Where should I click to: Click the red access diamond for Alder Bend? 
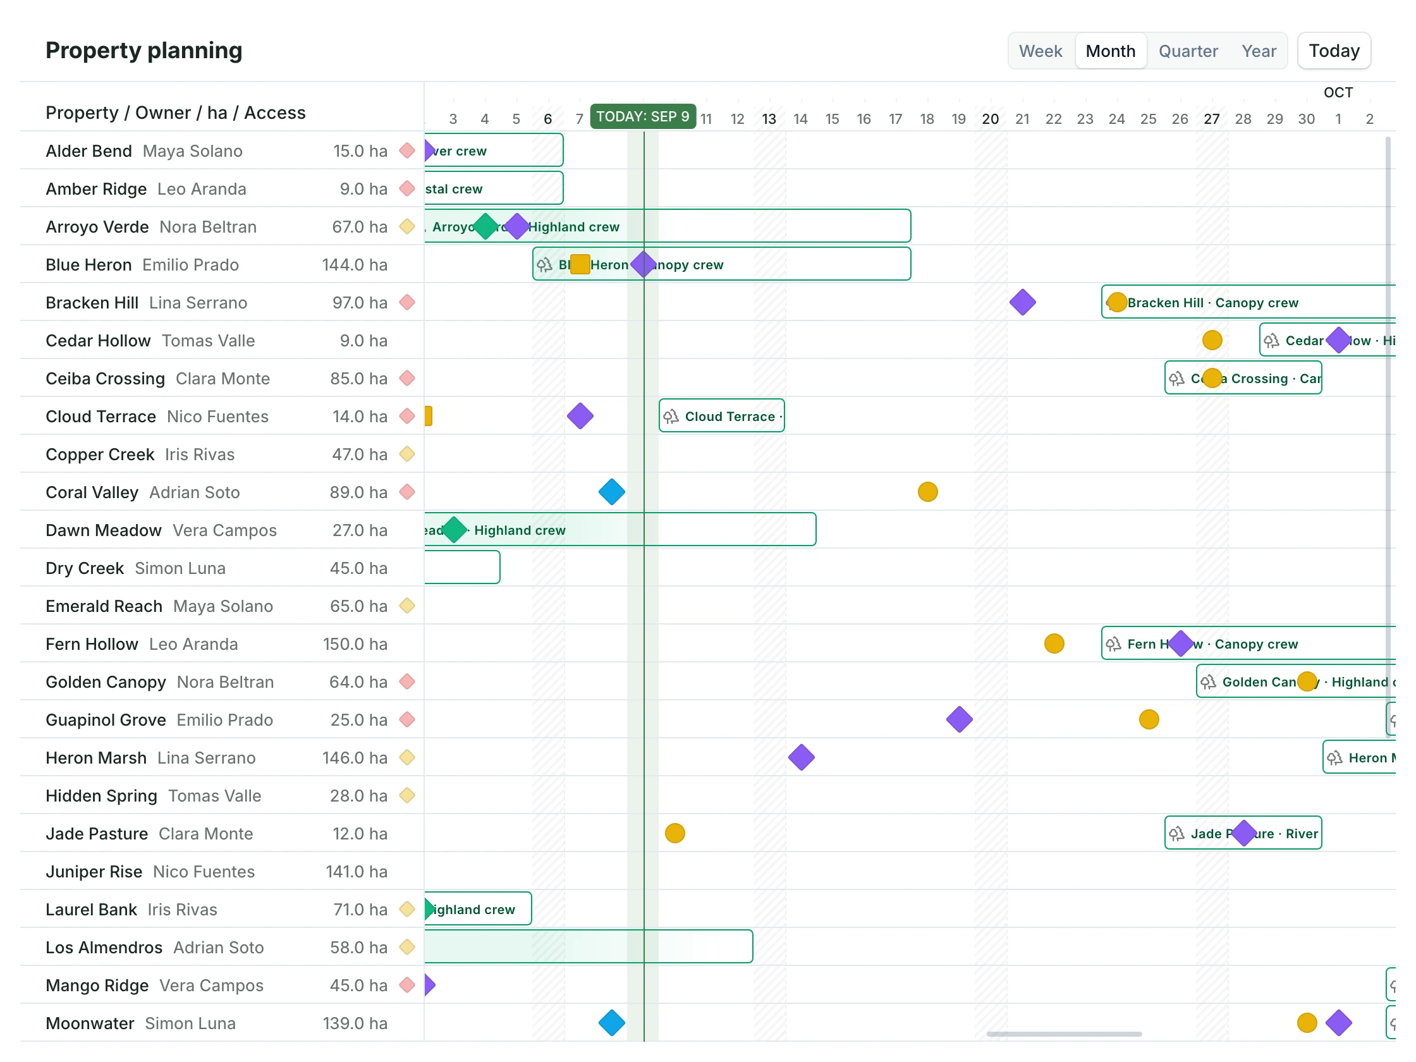(x=407, y=151)
